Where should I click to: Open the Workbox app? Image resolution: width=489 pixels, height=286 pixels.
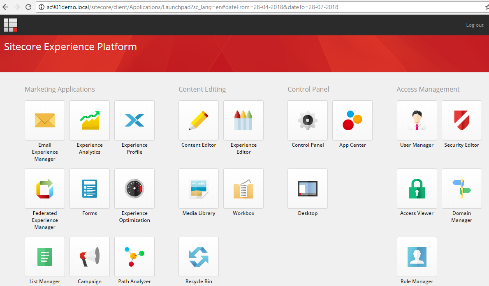point(243,189)
